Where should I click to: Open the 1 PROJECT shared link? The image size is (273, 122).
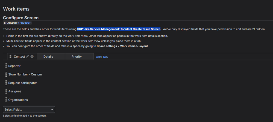point(24,23)
